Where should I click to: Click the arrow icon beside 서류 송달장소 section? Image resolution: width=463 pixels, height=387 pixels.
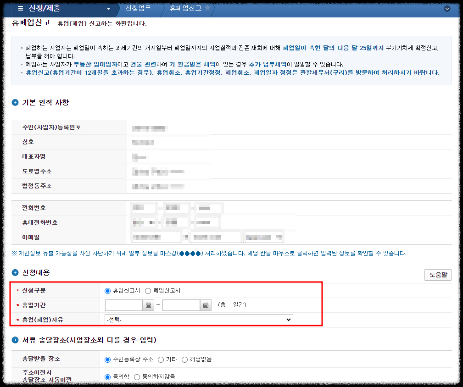click(x=15, y=340)
